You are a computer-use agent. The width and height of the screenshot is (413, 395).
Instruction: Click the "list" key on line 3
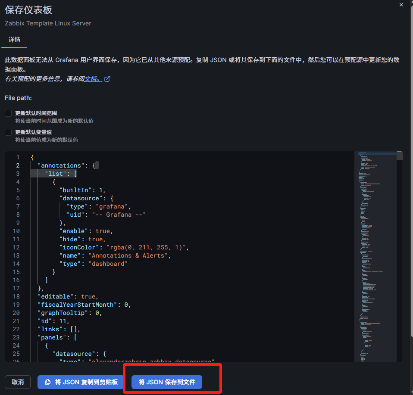coord(55,174)
